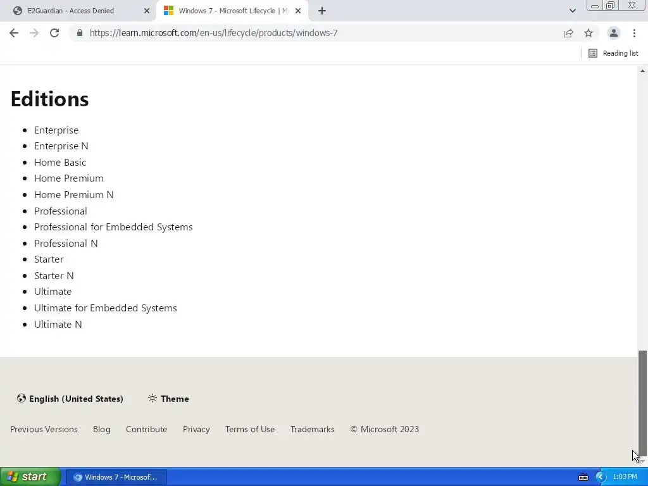Open the Chrome profile avatar
The image size is (648, 486).
614,33
